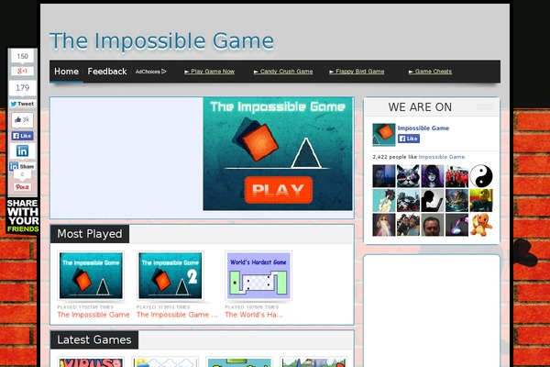Open the cat with sunglasses profile picture

coord(408,176)
